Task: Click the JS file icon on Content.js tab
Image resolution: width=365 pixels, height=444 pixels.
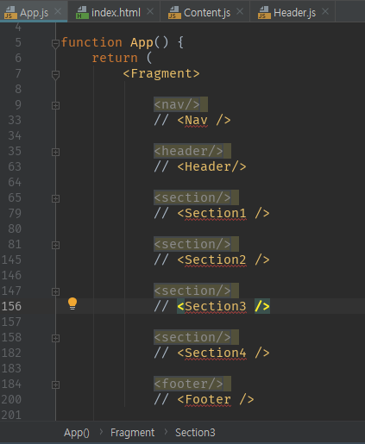Action: (174, 13)
